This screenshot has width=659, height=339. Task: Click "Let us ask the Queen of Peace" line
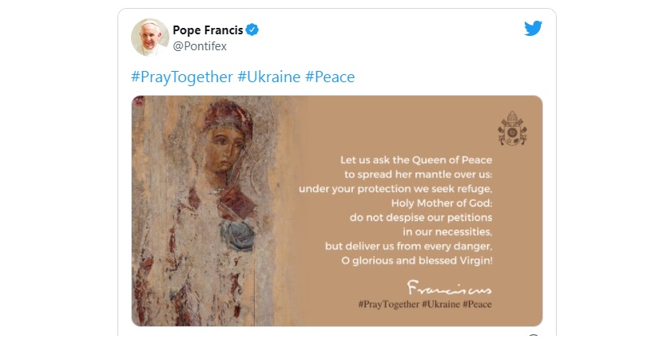pos(416,160)
